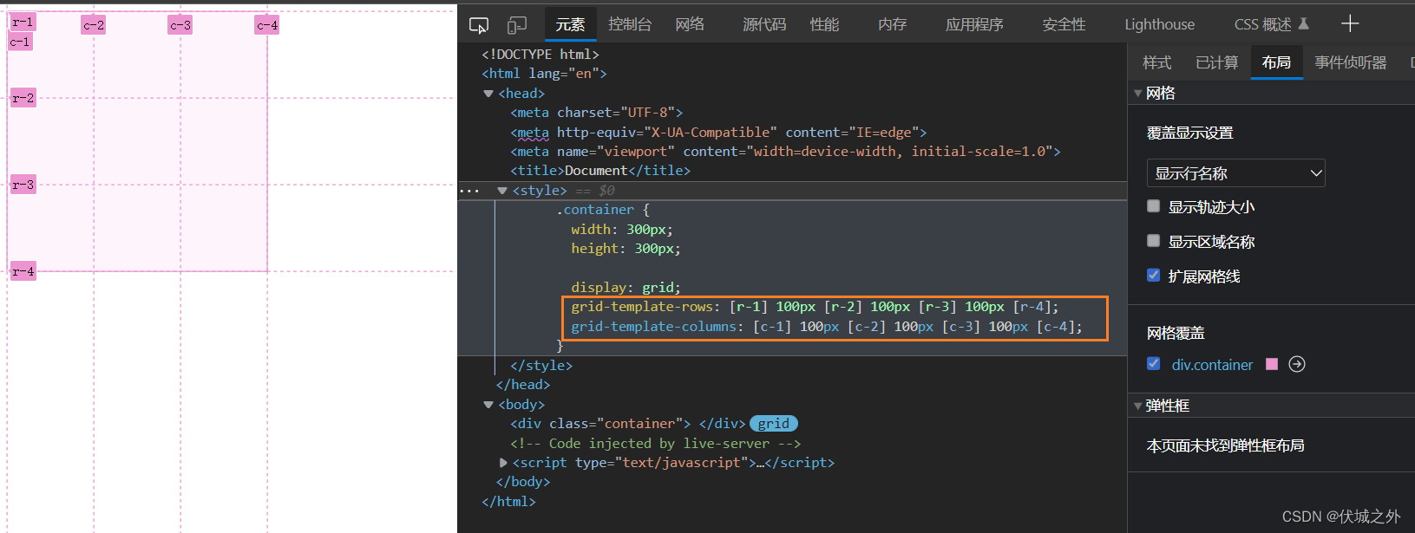Viewport: 1415px width, 533px height.
Task: Click the div.container link in 网格覆盖
Action: (1212, 365)
